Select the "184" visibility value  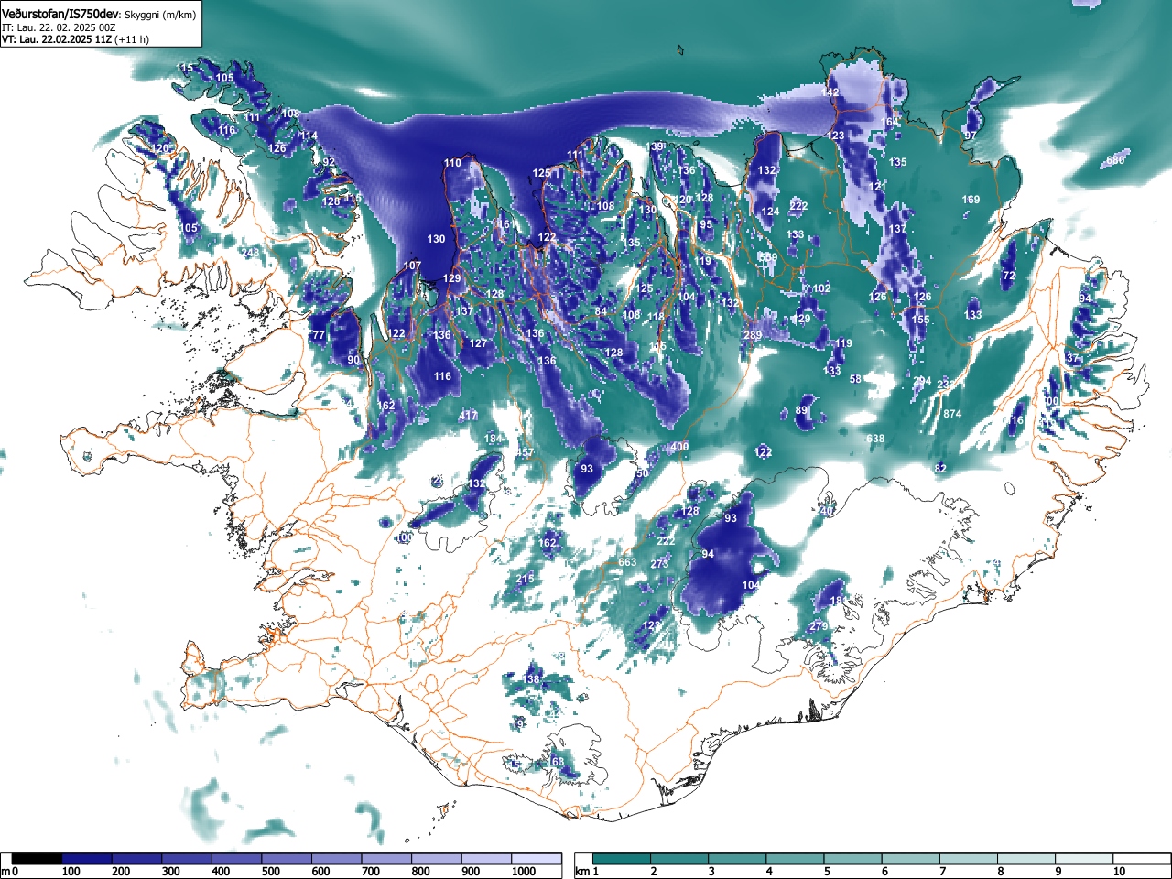[x=494, y=439]
